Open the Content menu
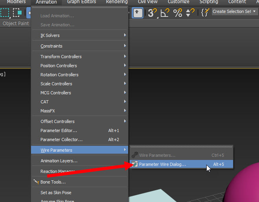This screenshot has width=259, height=202. pos(237,2)
